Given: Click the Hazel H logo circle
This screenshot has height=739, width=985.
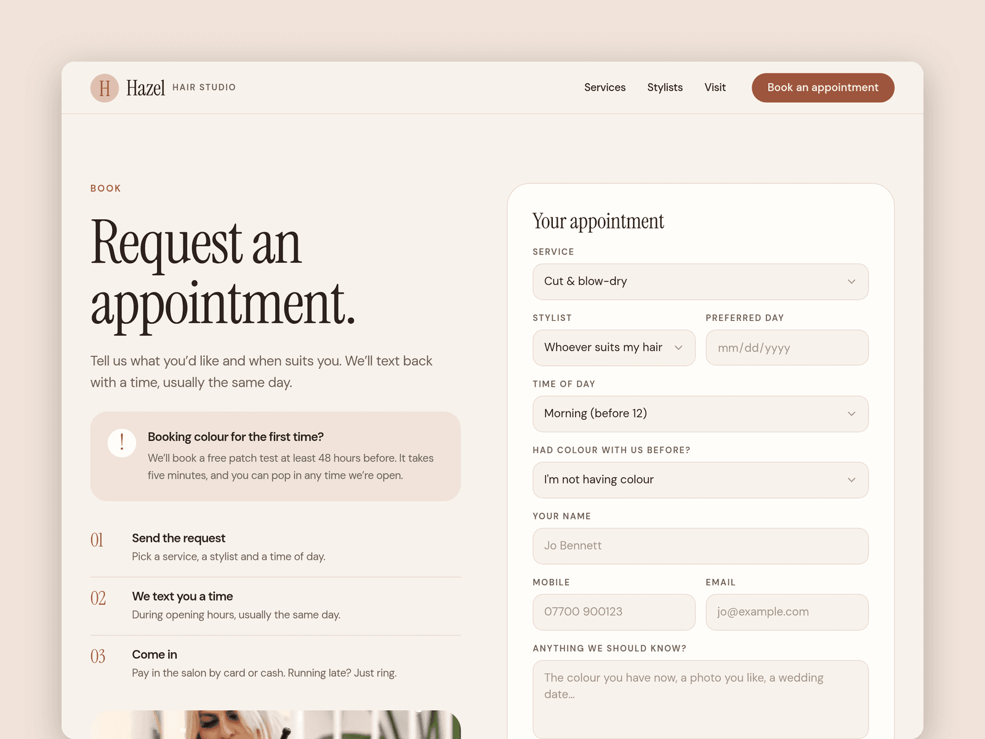Looking at the screenshot, I should click(105, 87).
